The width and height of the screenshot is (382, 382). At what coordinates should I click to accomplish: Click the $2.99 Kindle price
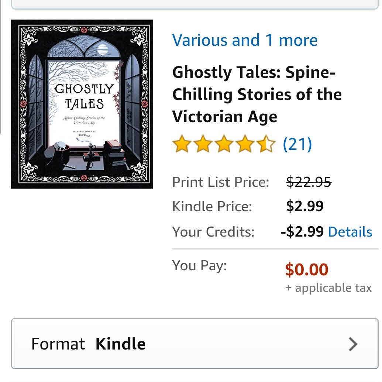pos(304,206)
